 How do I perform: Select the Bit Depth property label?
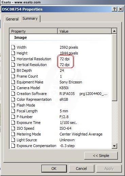click(x=24, y=70)
